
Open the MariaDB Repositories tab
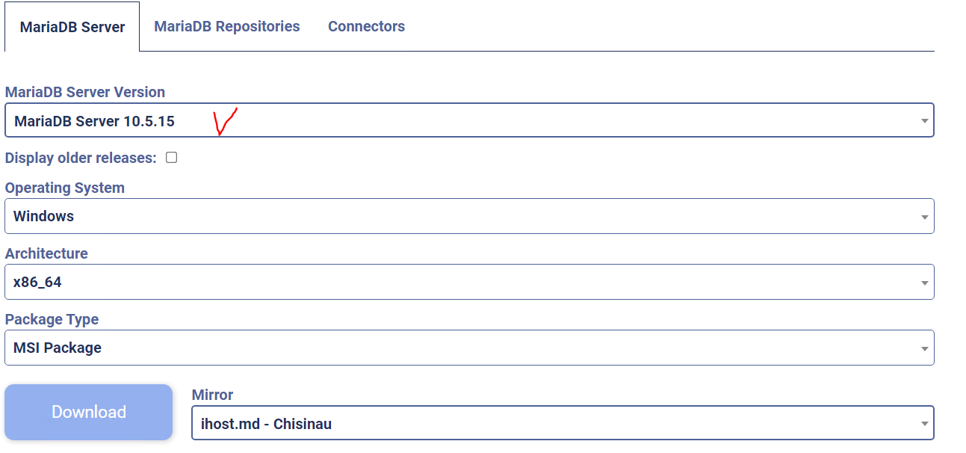(x=227, y=26)
